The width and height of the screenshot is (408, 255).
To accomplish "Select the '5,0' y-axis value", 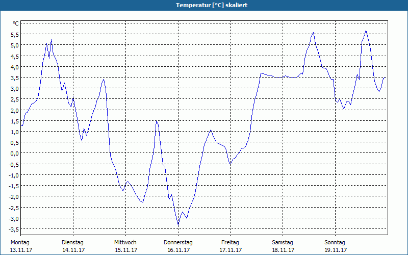I will tap(15, 45).
